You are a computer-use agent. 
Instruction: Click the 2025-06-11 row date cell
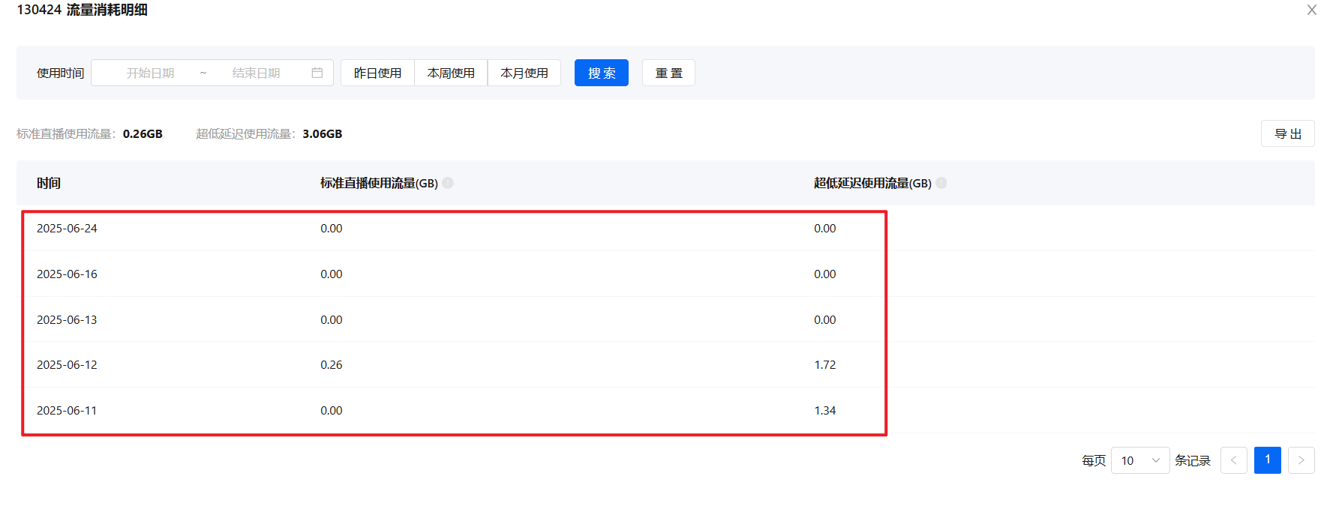point(67,411)
